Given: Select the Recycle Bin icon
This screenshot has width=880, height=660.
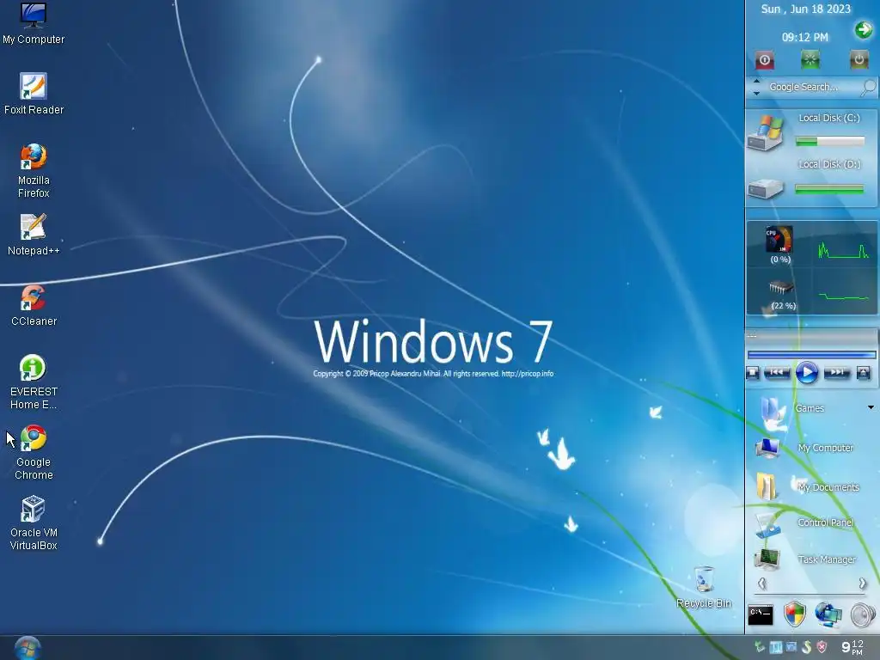Looking at the screenshot, I should [704, 587].
